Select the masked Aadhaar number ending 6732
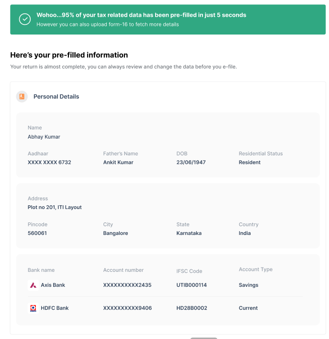This screenshot has height=339, width=329. click(49, 163)
